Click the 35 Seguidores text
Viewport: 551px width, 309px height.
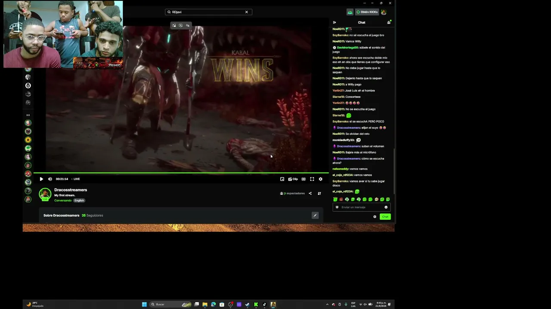pos(92,215)
